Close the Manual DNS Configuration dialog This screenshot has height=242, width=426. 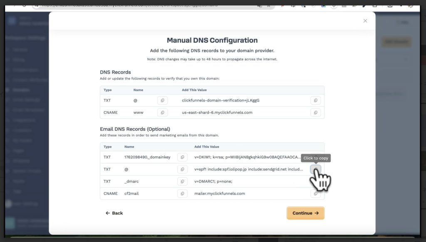point(365,21)
